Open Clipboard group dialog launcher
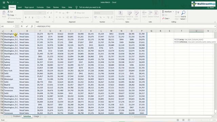Viewport: 217px width, 122px height. point(22,22)
